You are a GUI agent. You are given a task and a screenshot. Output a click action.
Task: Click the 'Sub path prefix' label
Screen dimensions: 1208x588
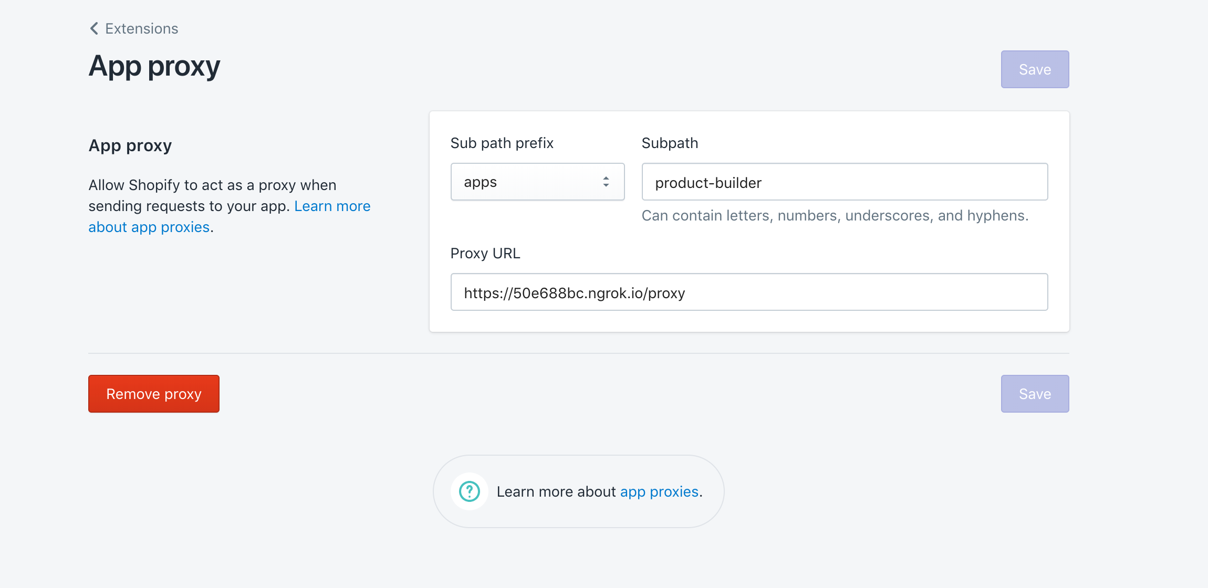tap(502, 143)
